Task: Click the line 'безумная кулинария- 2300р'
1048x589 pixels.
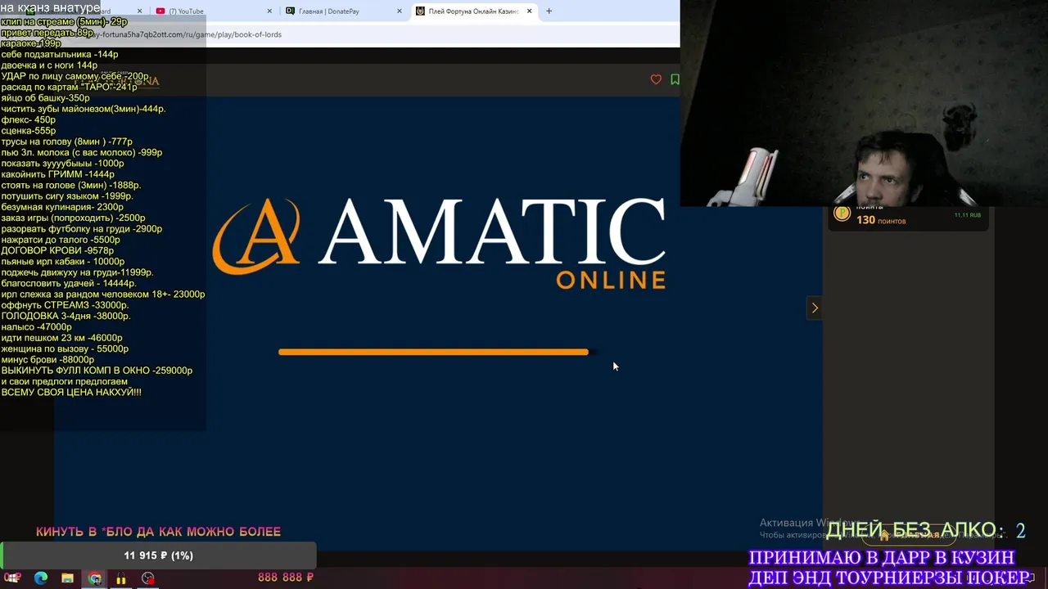Action: click(62, 207)
